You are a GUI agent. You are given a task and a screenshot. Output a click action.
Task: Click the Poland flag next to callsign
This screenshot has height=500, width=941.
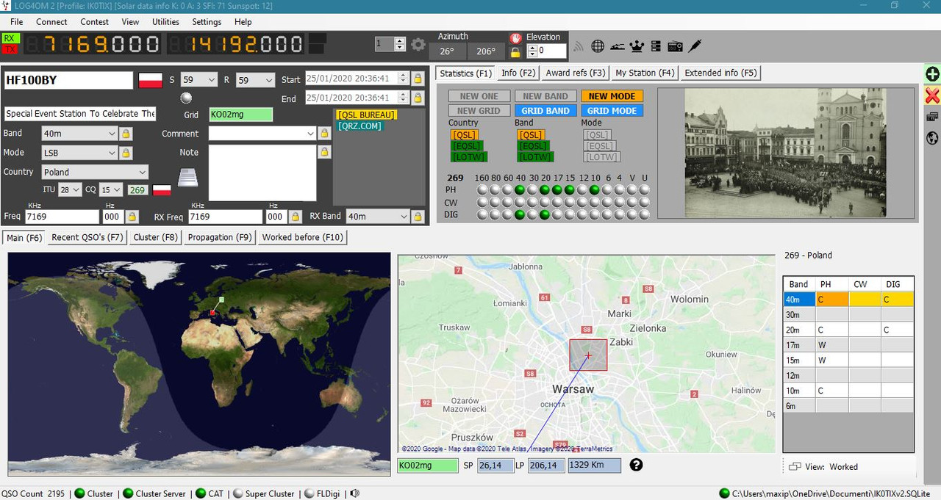click(x=151, y=80)
